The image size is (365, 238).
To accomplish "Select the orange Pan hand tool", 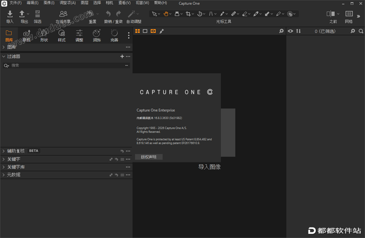I will [166, 14].
